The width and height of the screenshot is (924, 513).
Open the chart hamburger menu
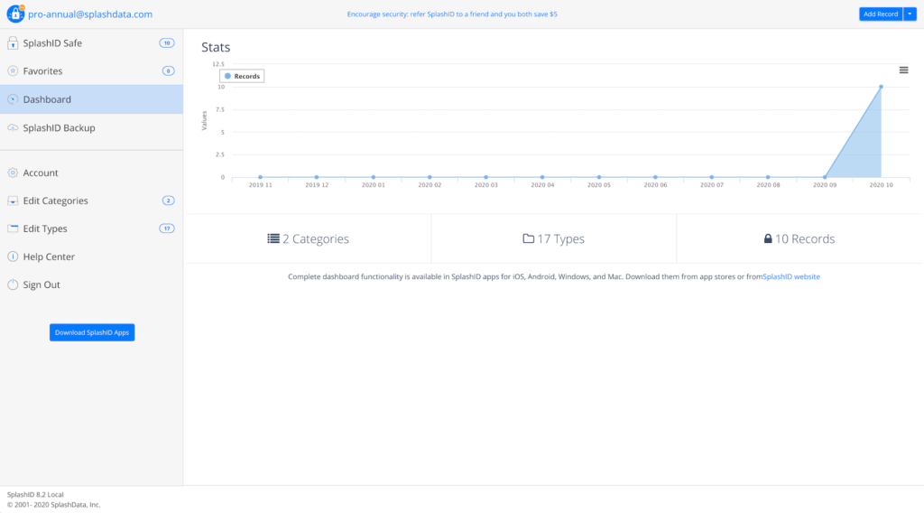pyautogui.click(x=903, y=70)
